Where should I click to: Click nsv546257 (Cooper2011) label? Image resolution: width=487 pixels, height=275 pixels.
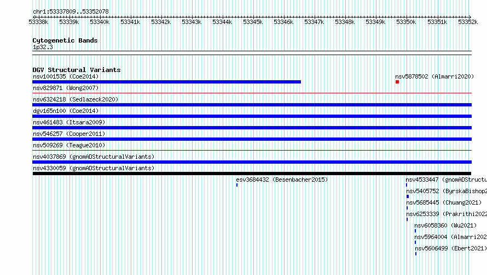coord(69,134)
